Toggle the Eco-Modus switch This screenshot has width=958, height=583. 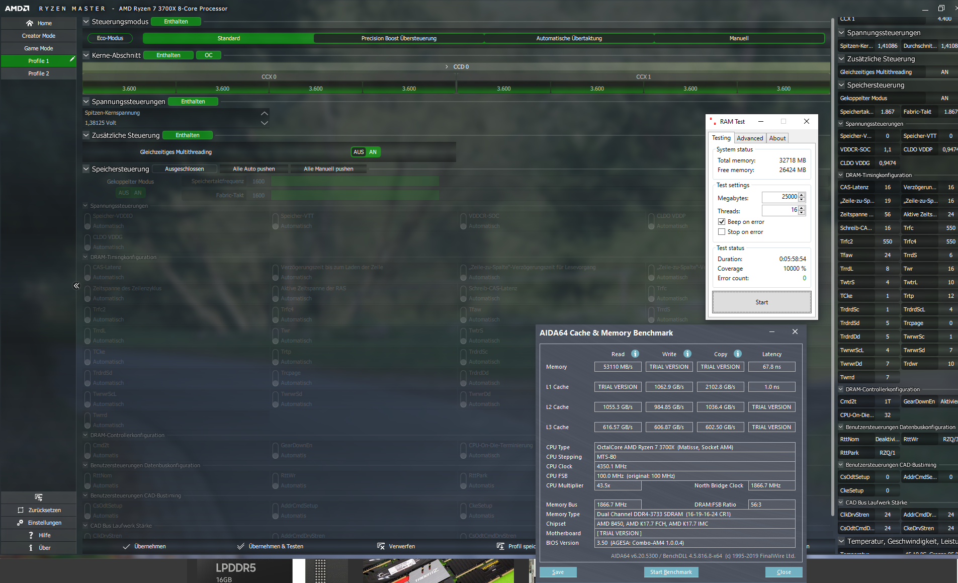coord(110,38)
